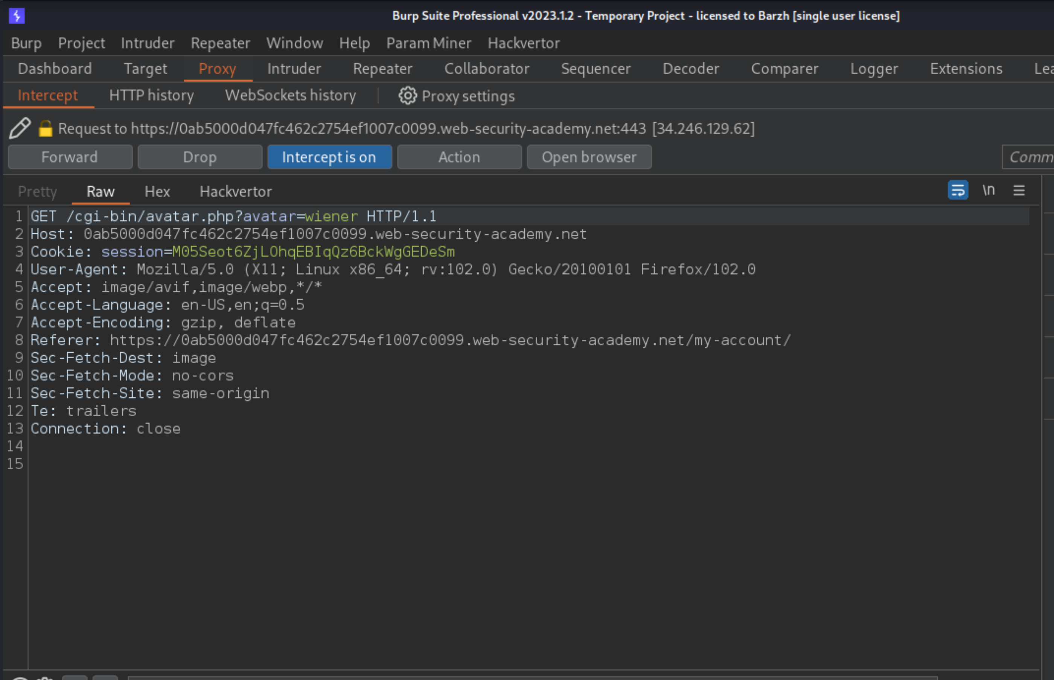Click the yellow padlock HTTPS icon
This screenshot has width=1054, height=680.
click(46, 128)
